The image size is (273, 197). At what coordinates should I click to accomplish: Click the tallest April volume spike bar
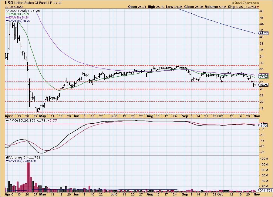click(x=29, y=177)
